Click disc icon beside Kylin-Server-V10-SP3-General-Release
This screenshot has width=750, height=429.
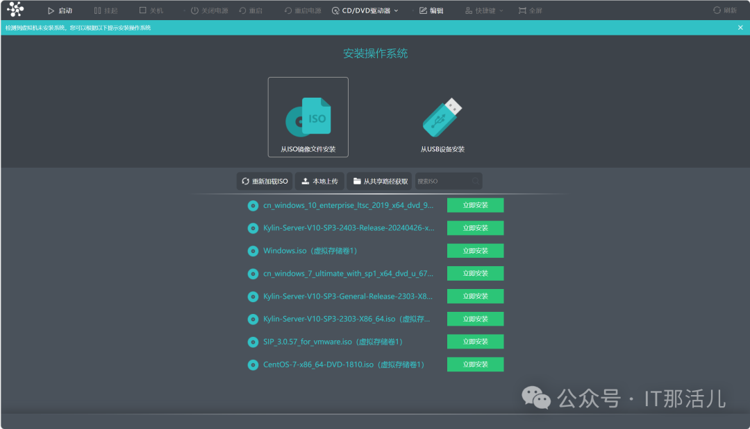point(253,297)
